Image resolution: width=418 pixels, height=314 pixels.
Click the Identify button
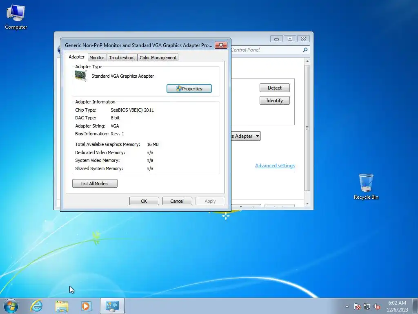(275, 101)
